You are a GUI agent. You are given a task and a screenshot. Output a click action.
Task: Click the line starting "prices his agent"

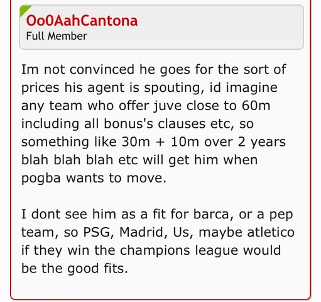point(150,87)
